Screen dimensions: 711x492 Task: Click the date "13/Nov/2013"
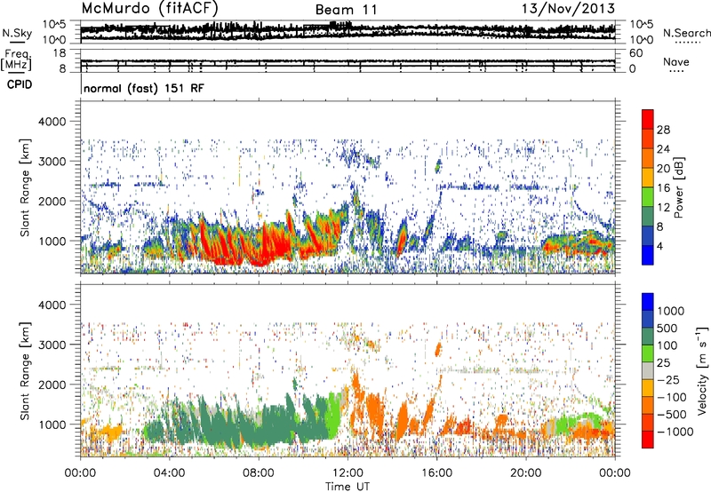tap(568, 8)
